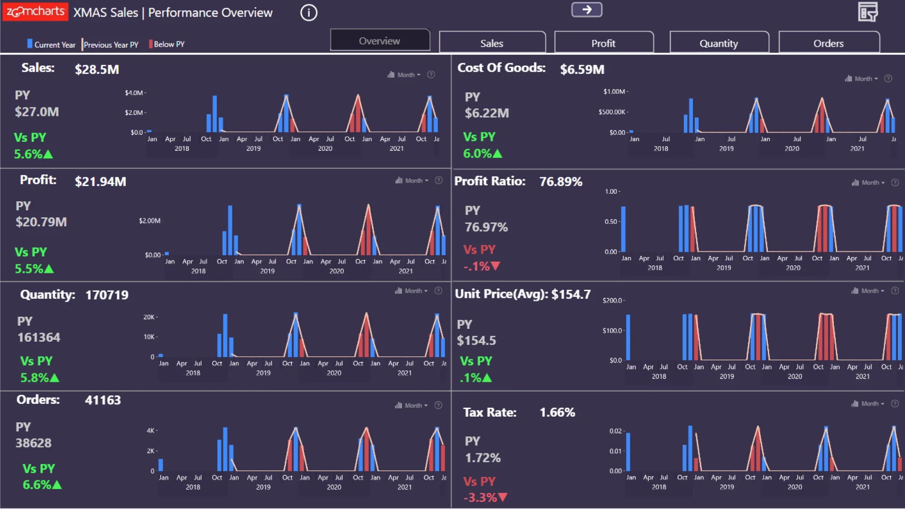Click the zoomcharts logo
905x509 pixels.
pos(35,11)
